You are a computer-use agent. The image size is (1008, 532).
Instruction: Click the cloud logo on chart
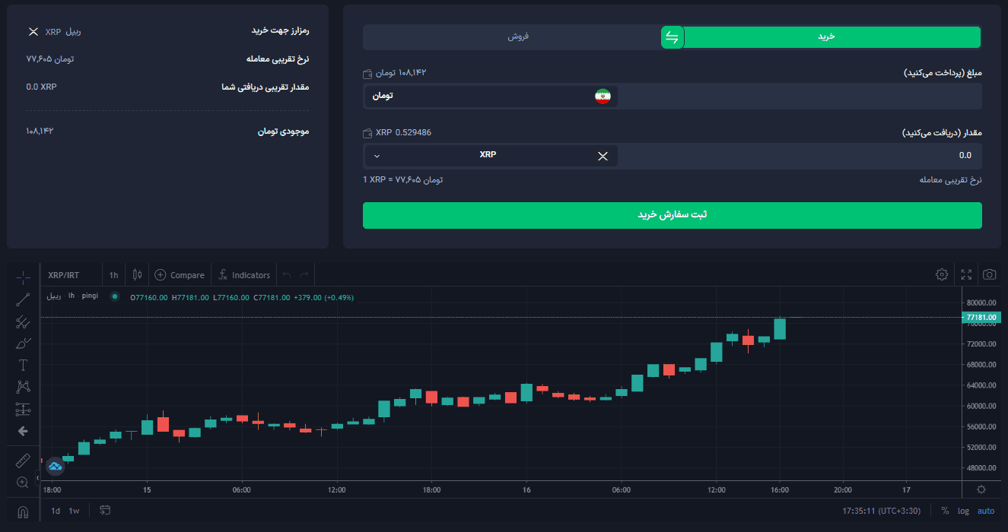[56, 466]
